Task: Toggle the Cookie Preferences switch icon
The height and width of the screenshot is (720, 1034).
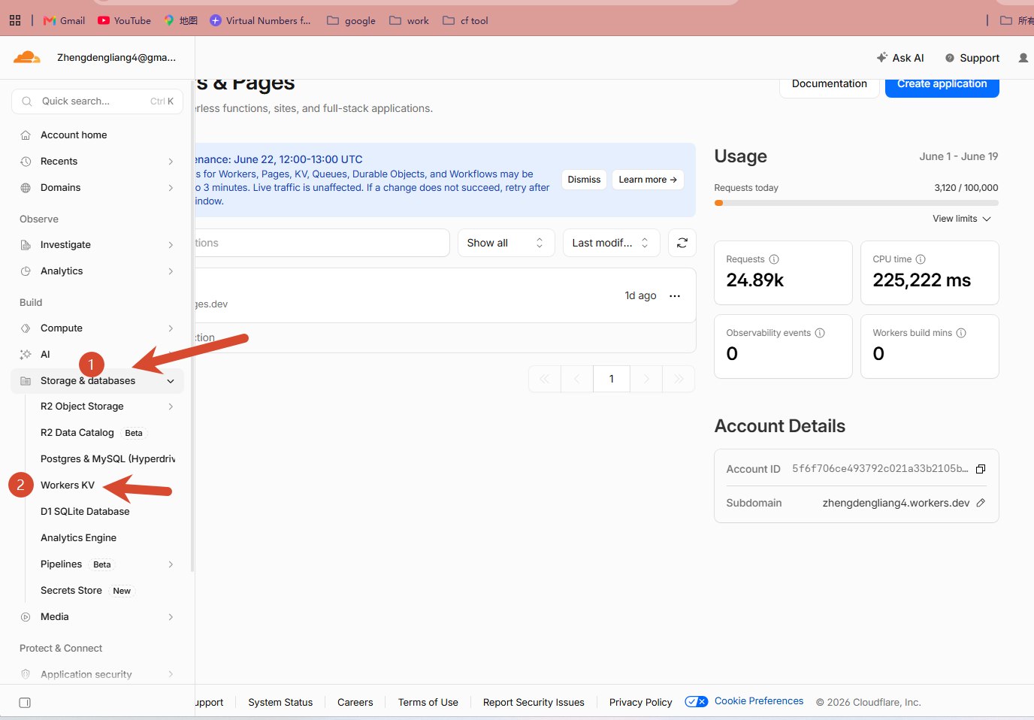Action: click(697, 702)
